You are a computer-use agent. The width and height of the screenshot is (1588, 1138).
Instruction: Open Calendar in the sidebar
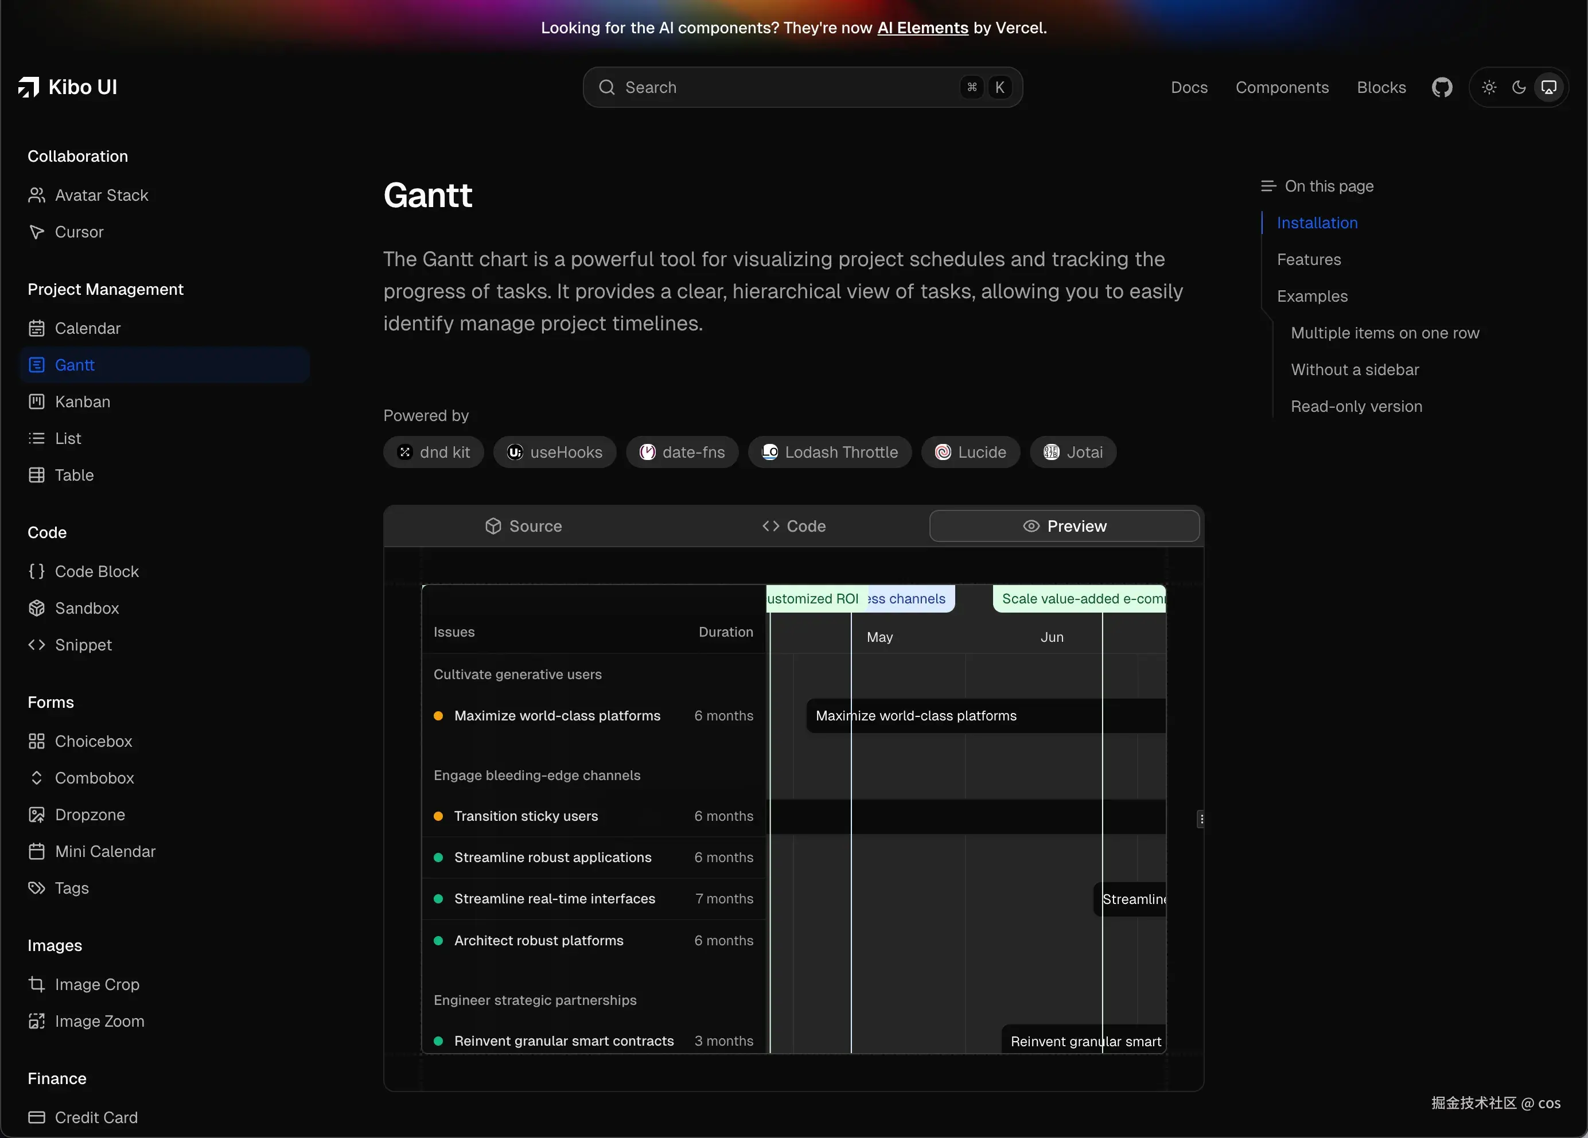point(87,328)
